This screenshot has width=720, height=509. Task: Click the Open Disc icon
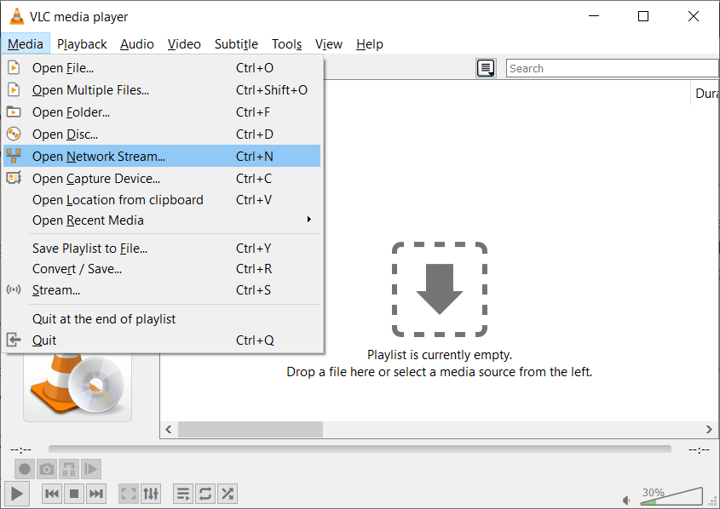pos(14,134)
